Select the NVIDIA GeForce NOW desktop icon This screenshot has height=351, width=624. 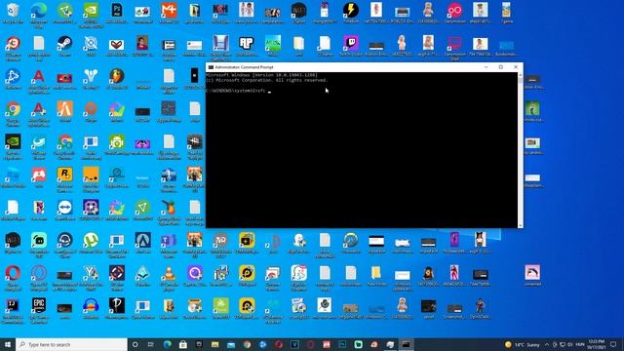coord(91,15)
